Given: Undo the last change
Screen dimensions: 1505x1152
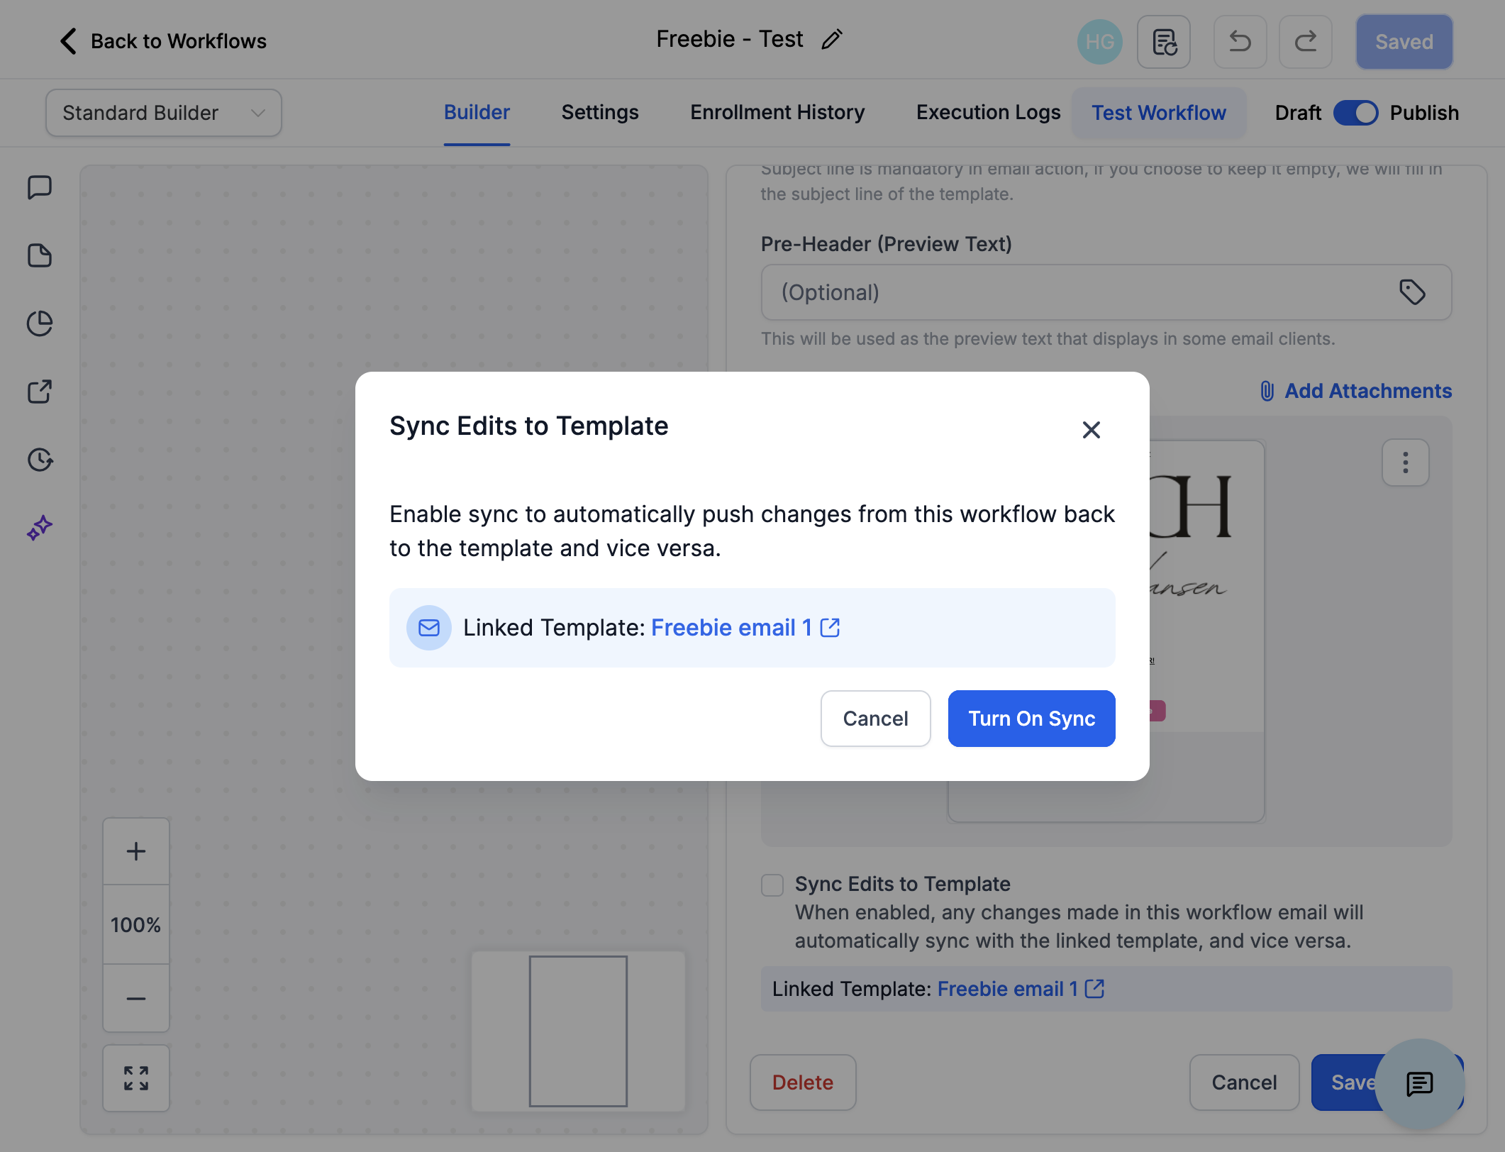Looking at the screenshot, I should [1240, 42].
